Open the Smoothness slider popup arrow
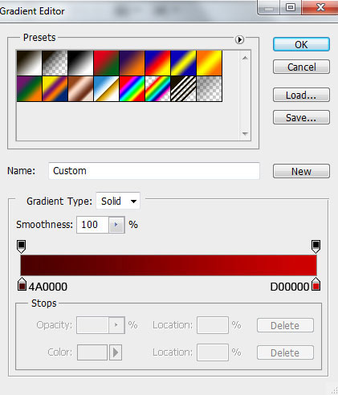Screen dimensions: 338x395 pos(116,225)
